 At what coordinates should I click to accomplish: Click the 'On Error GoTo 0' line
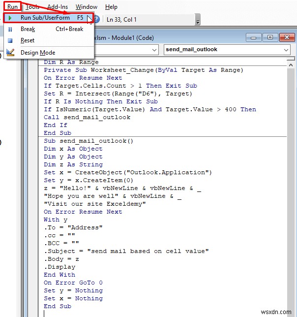pos(73,283)
